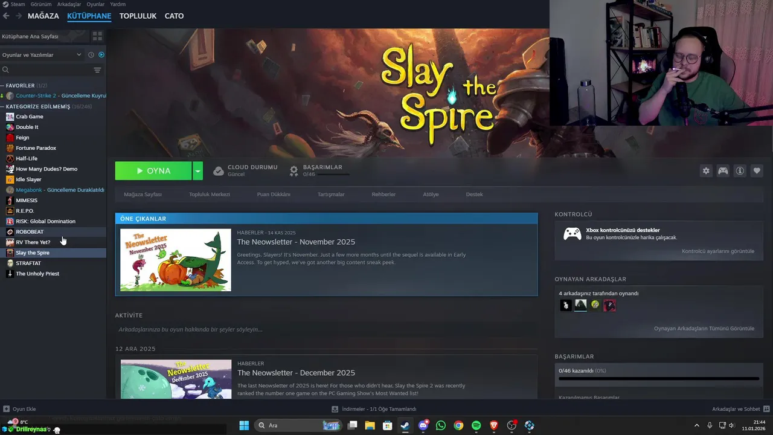Viewport: 773px width, 435px height.
Task: Open Discord from taskbar
Action: (x=423, y=425)
